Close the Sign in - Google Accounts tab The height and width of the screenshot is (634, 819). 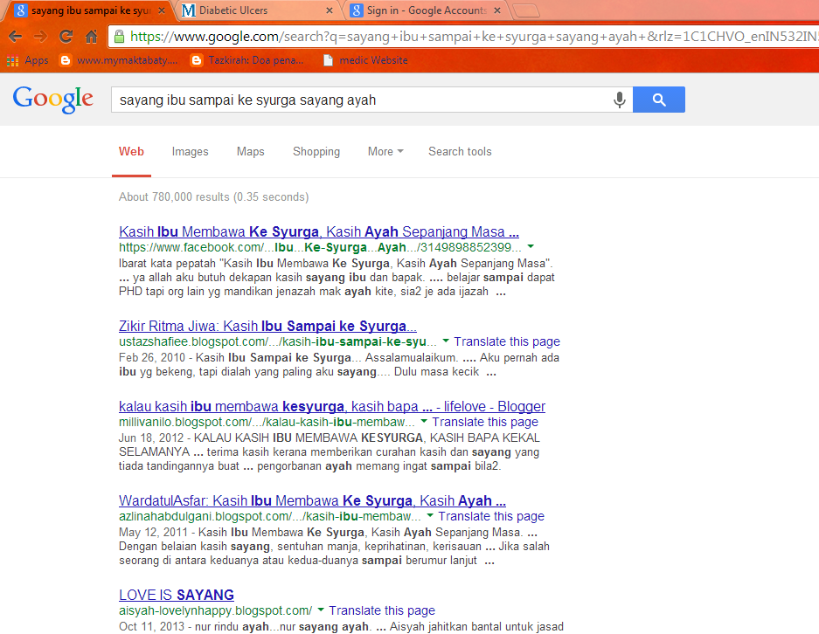click(497, 10)
